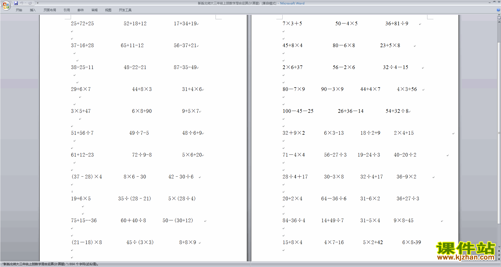Open Microsoft Office Word Help
This screenshot has width=501, height=267.
point(498,10)
